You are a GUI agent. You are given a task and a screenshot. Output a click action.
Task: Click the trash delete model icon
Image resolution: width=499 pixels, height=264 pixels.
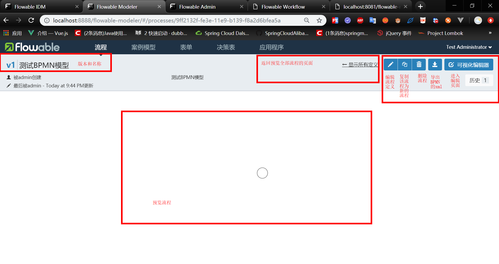419,64
